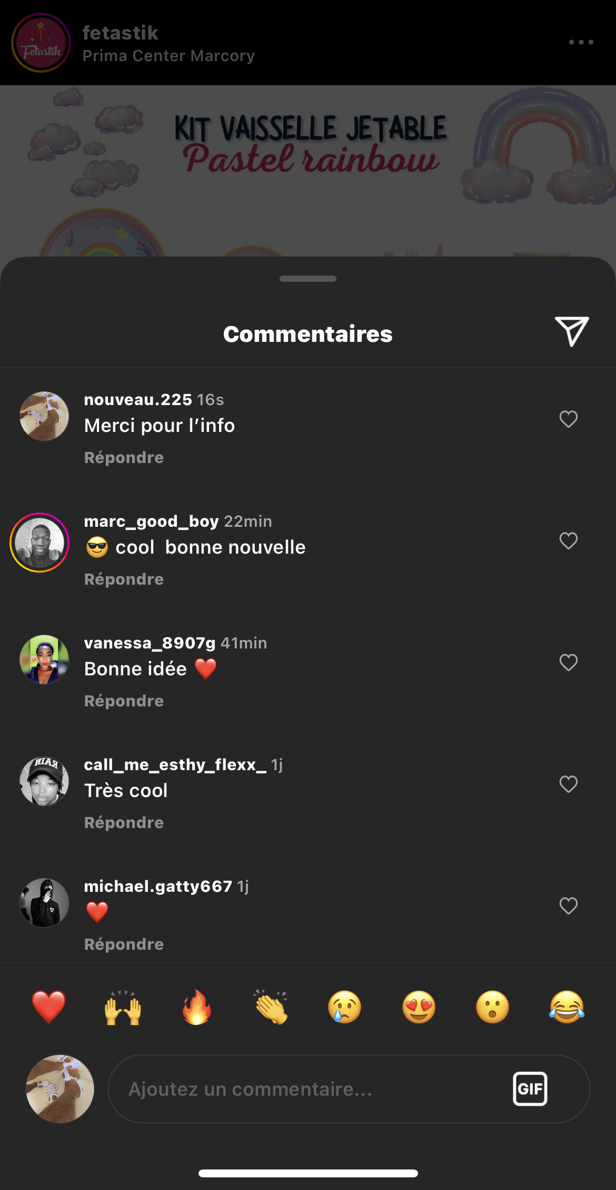Like nouveau.225's comment

pos(568,419)
